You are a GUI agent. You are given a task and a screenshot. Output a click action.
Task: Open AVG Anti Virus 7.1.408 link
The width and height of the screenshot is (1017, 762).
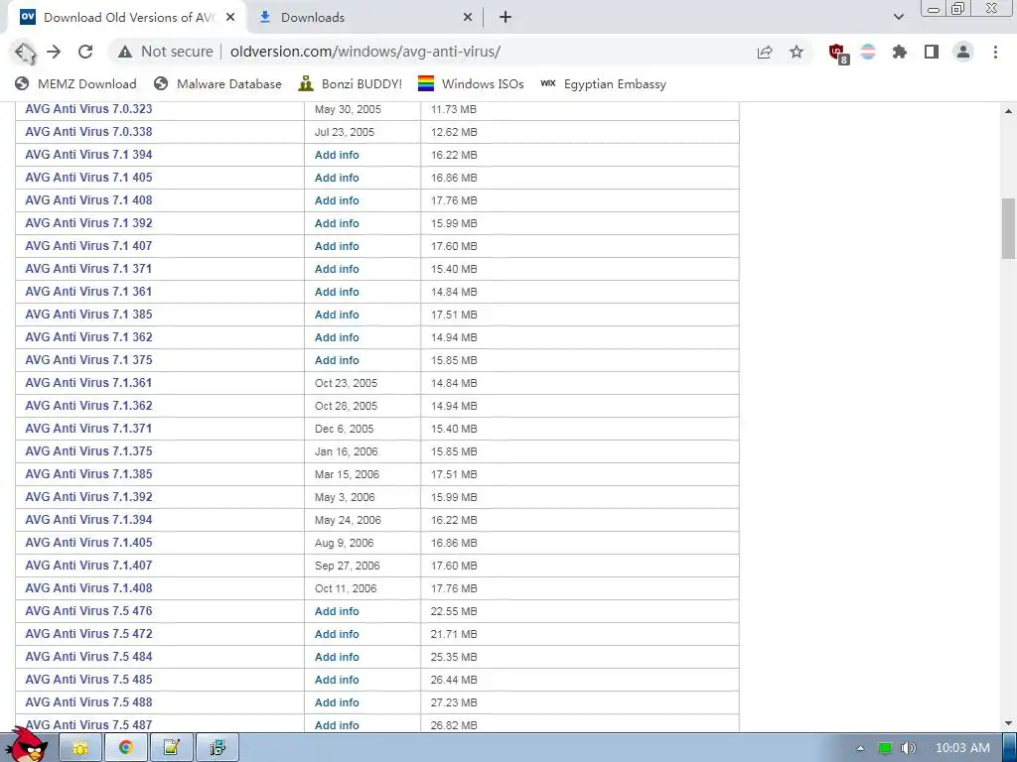click(x=88, y=587)
